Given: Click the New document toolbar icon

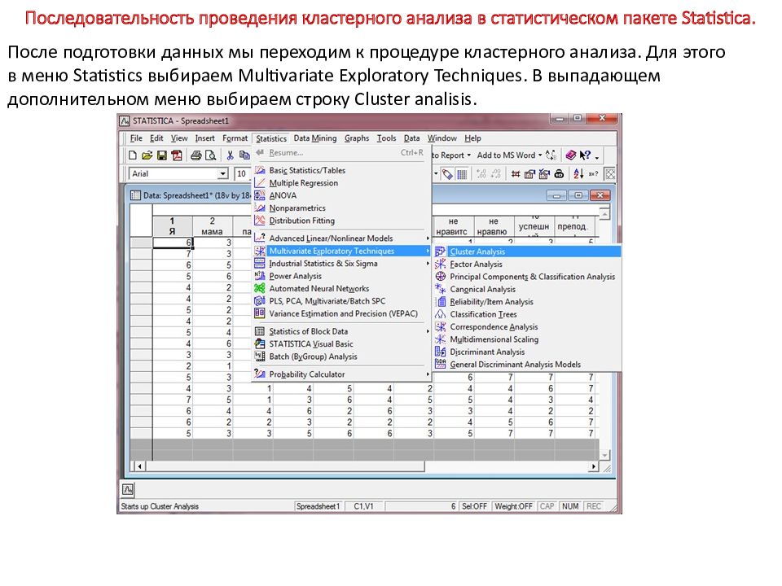Looking at the screenshot, I should 132,155.
